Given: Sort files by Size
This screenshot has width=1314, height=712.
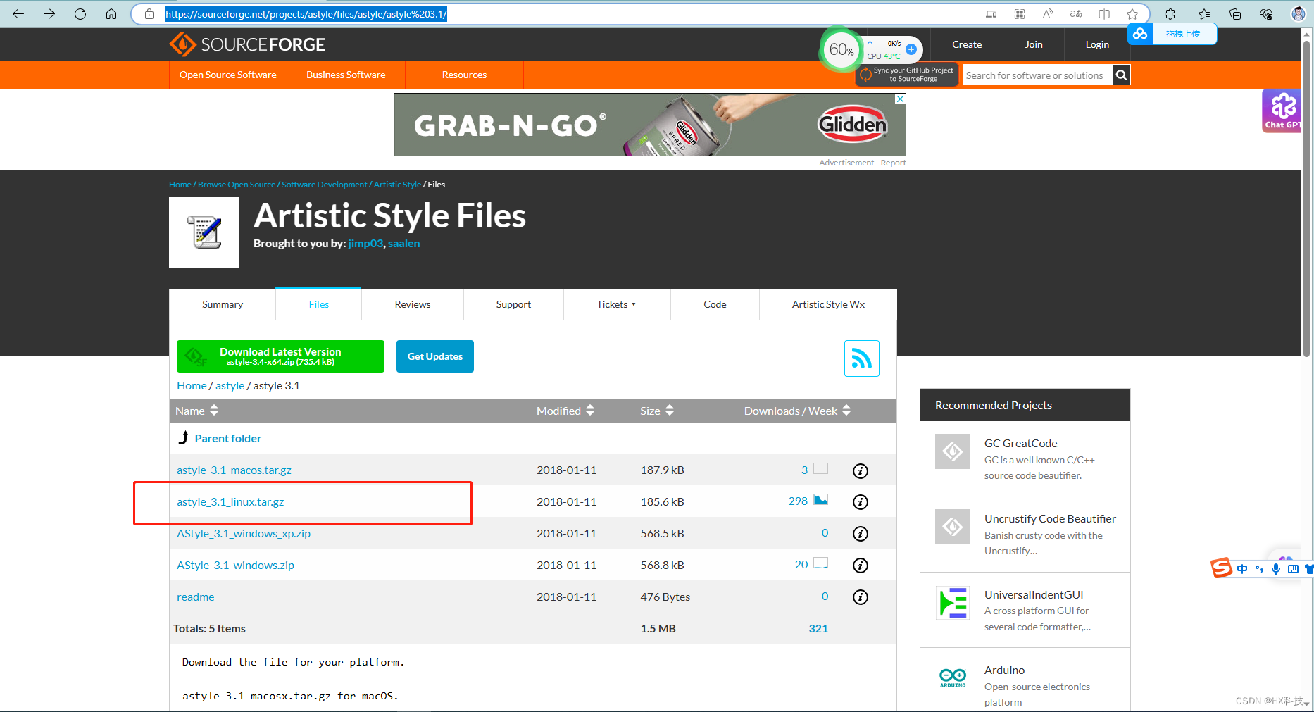Looking at the screenshot, I should tap(657, 411).
